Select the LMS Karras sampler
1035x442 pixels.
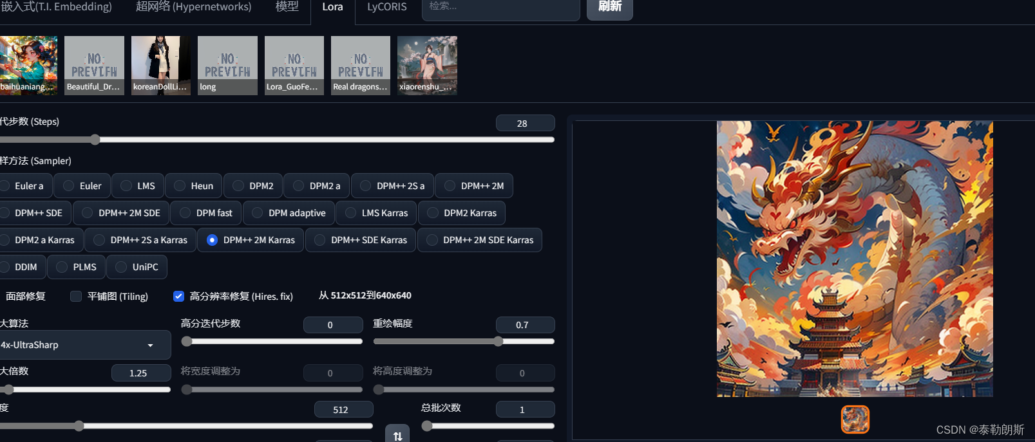377,213
